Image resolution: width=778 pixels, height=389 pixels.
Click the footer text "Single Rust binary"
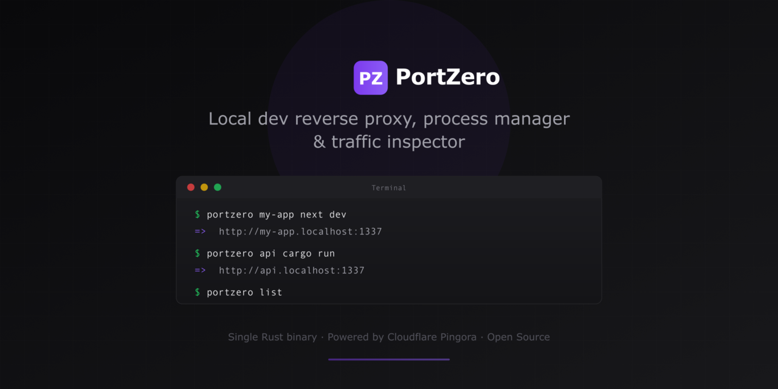(x=272, y=337)
